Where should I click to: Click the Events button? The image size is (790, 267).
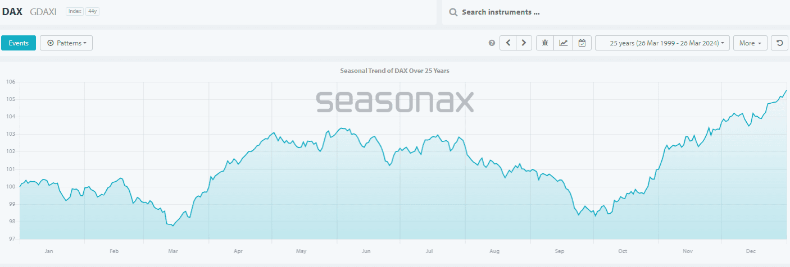tap(19, 43)
